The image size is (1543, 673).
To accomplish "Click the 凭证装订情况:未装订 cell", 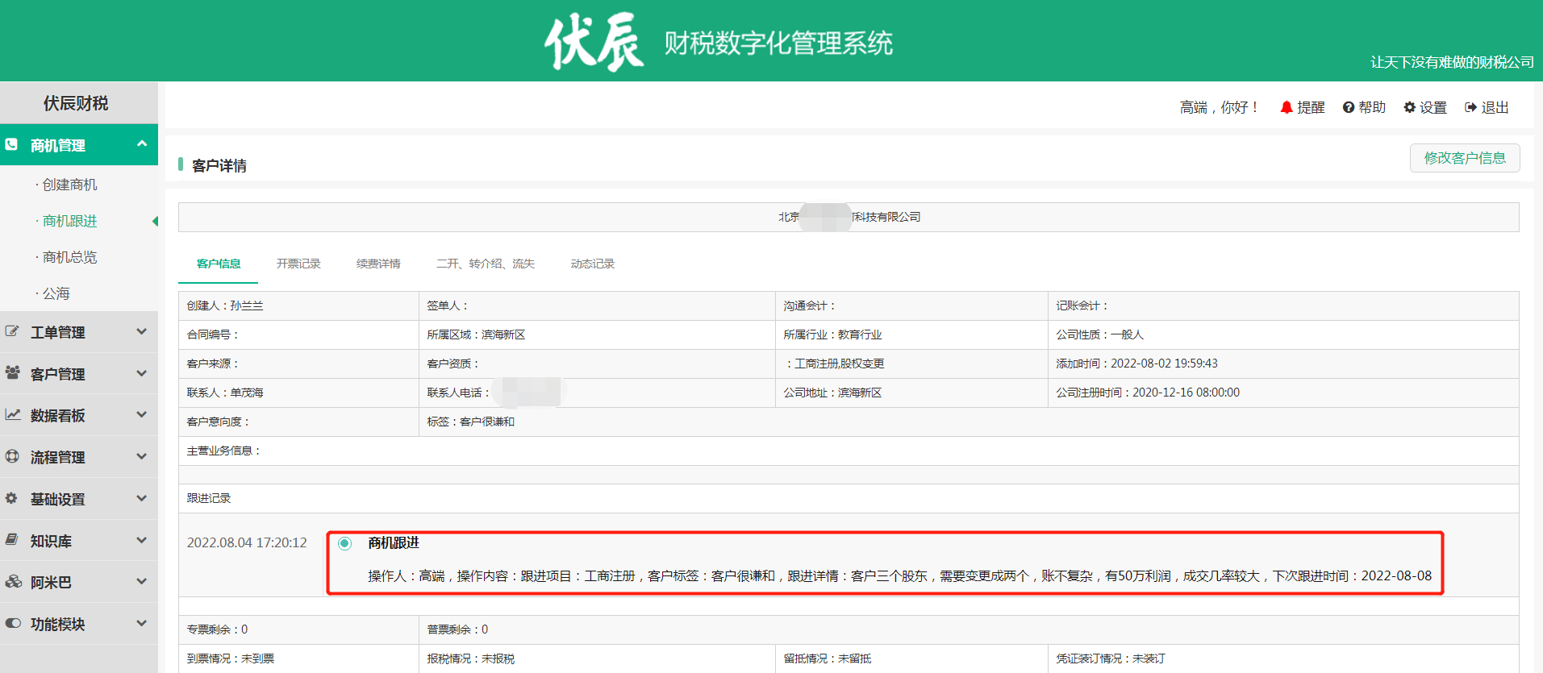I will tap(1283, 658).
